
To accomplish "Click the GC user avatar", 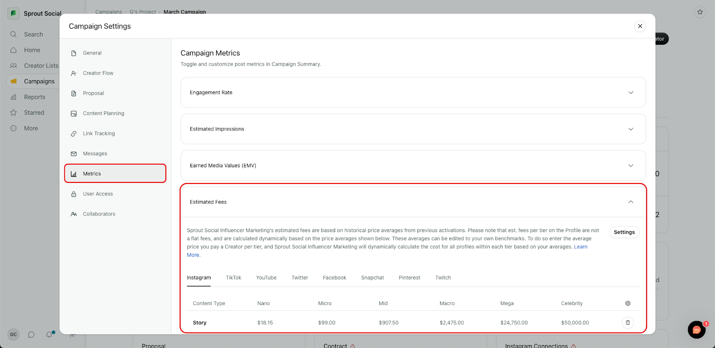I will point(13,335).
